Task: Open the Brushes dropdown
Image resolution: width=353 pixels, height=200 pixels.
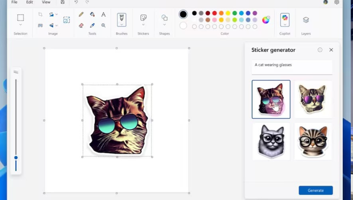Action: point(121,25)
